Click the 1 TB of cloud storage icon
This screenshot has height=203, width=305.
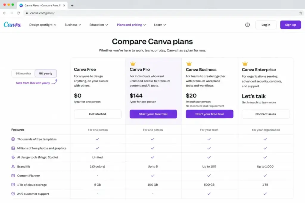13,185
